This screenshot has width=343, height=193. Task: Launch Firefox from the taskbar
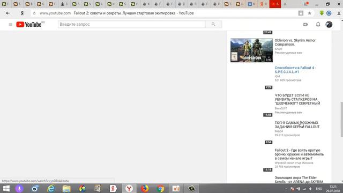point(145,189)
